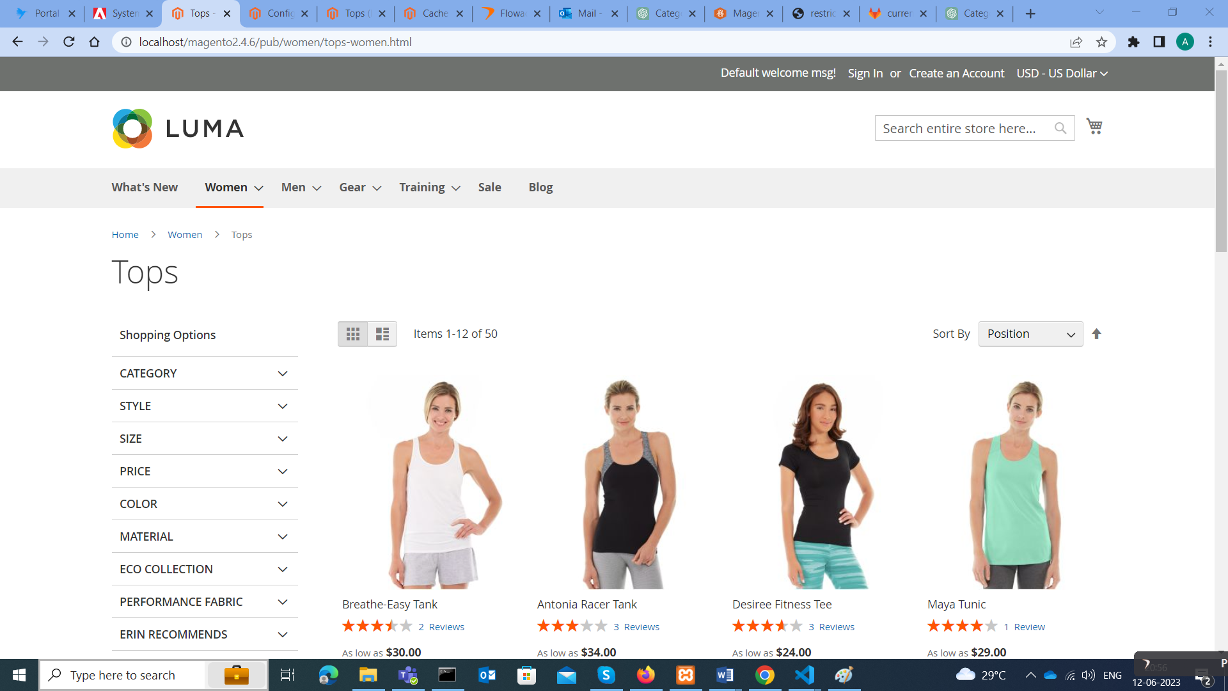Viewport: 1228px width, 691px height.
Task: Click the share icon in the address bar
Action: click(x=1076, y=42)
